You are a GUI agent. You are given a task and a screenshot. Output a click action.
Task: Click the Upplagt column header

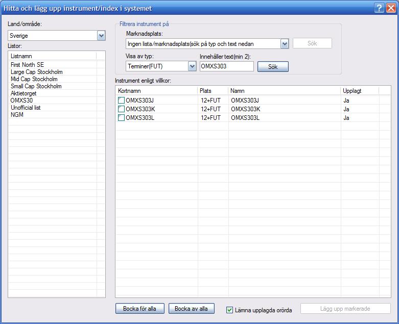coord(360,90)
